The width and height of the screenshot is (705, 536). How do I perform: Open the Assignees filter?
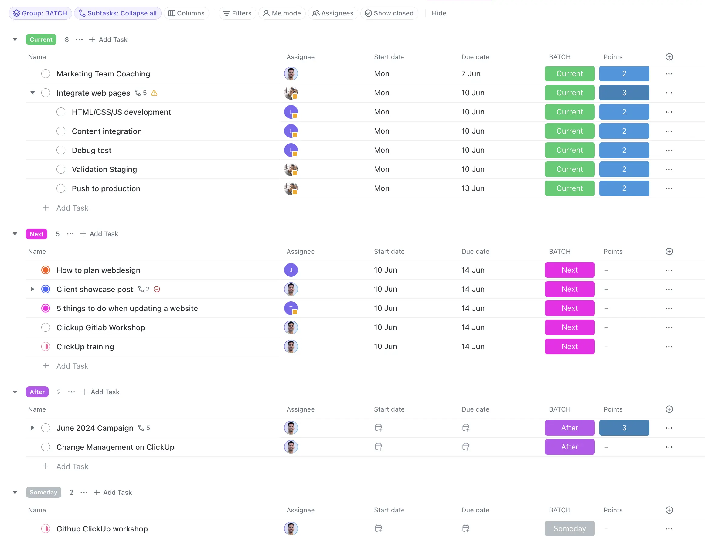pos(333,13)
